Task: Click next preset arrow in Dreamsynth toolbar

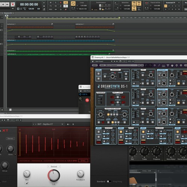Action: point(142,65)
